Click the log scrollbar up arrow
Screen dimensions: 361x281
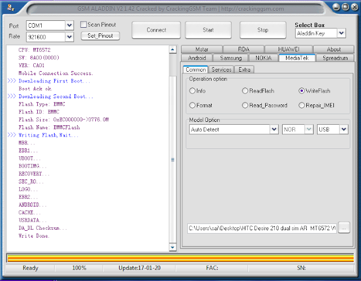[173, 49]
